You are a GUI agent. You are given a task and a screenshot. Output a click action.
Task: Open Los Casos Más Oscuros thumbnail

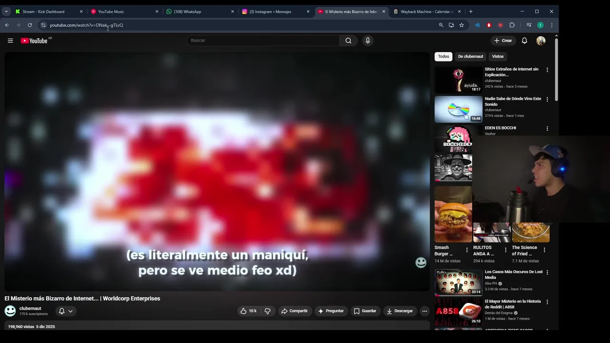click(x=458, y=282)
